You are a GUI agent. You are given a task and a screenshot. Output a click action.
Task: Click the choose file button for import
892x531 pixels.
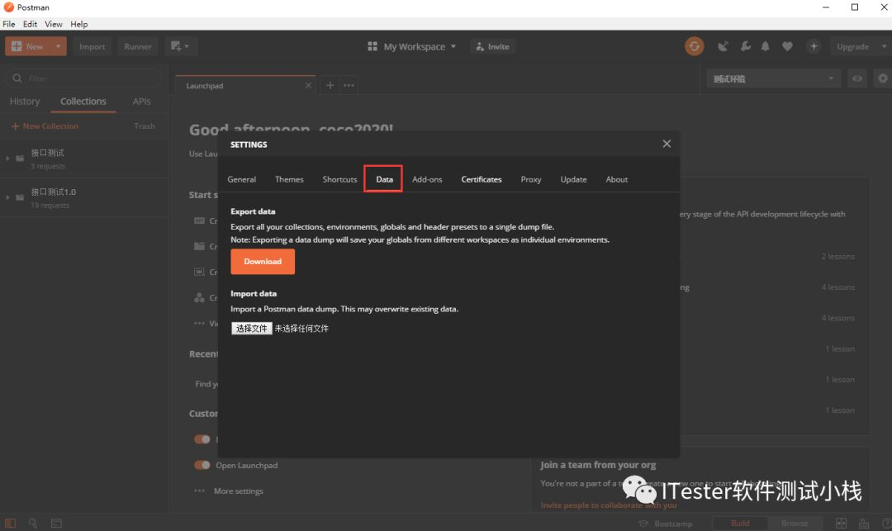[251, 328]
